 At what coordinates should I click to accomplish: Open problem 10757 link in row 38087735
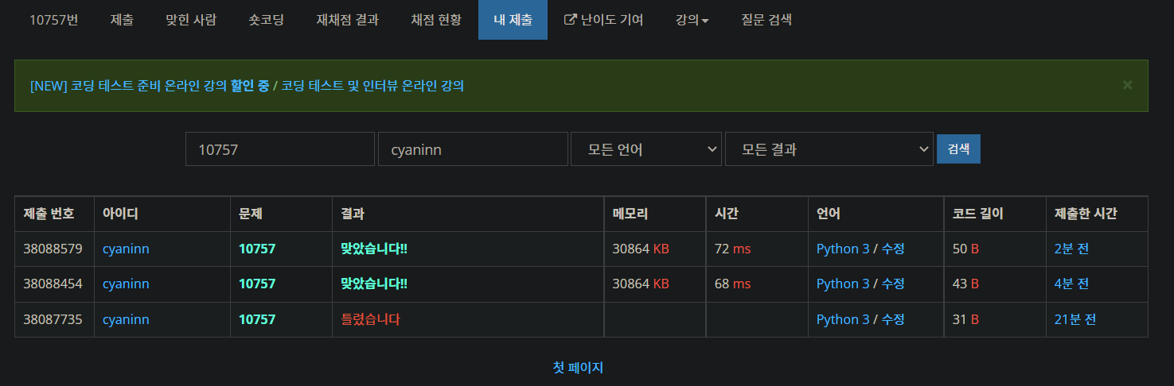click(257, 319)
